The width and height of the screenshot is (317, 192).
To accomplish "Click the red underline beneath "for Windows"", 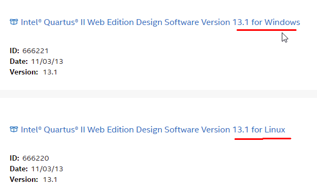I will point(266,30).
